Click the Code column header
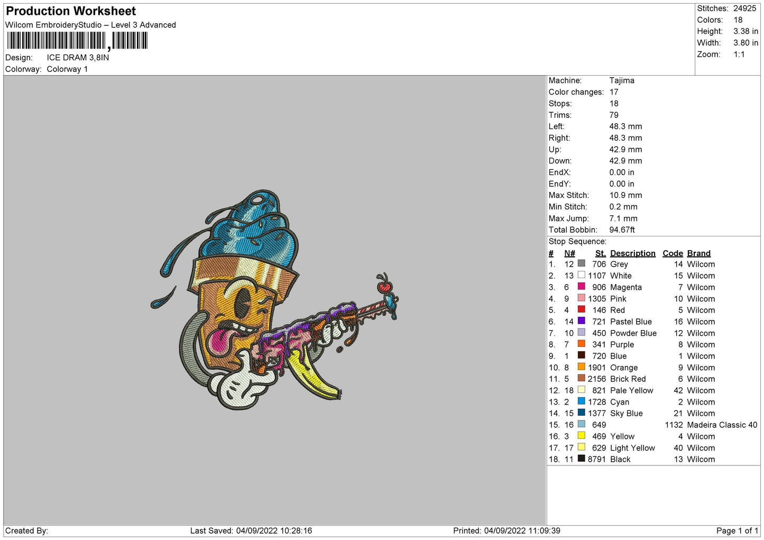The height and width of the screenshot is (540, 764). coord(673,253)
